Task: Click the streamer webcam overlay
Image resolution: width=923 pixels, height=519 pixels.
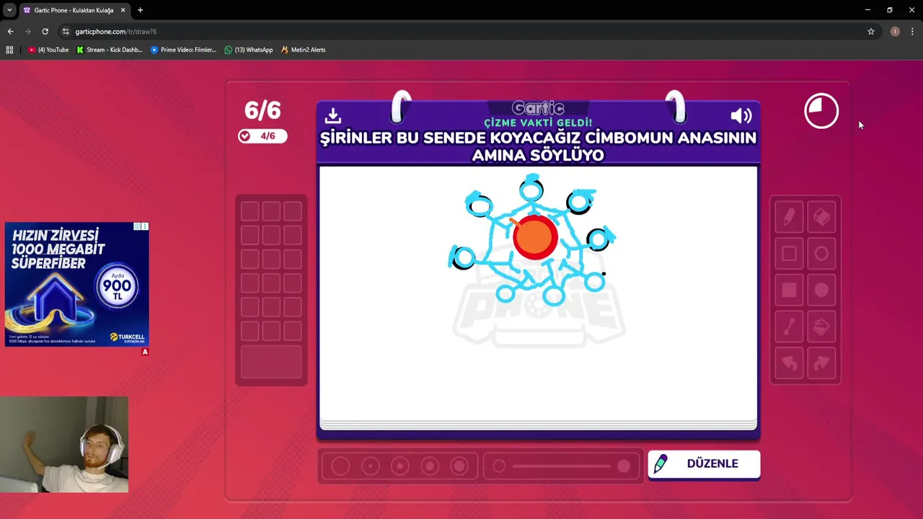Action: pyautogui.click(x=64, y=445)
